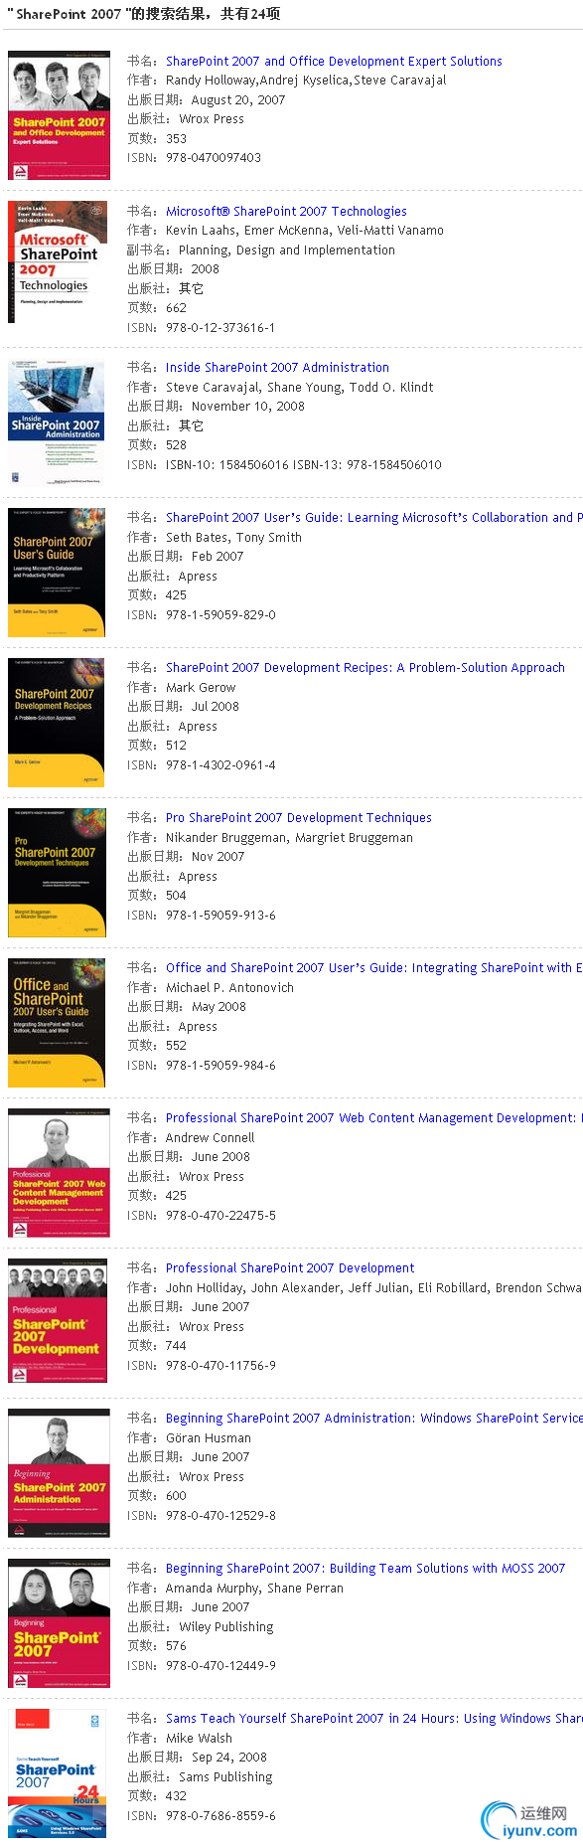Click page count 744
Screen dimensions: 583x1847
pyautogui.click(x=176, y=1345)
